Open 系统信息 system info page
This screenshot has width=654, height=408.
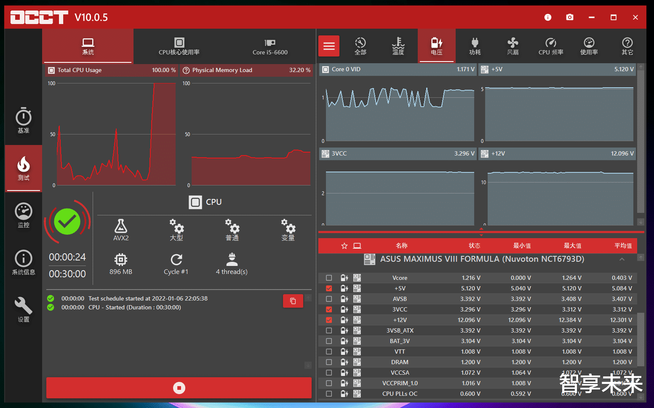coord(24,263)
